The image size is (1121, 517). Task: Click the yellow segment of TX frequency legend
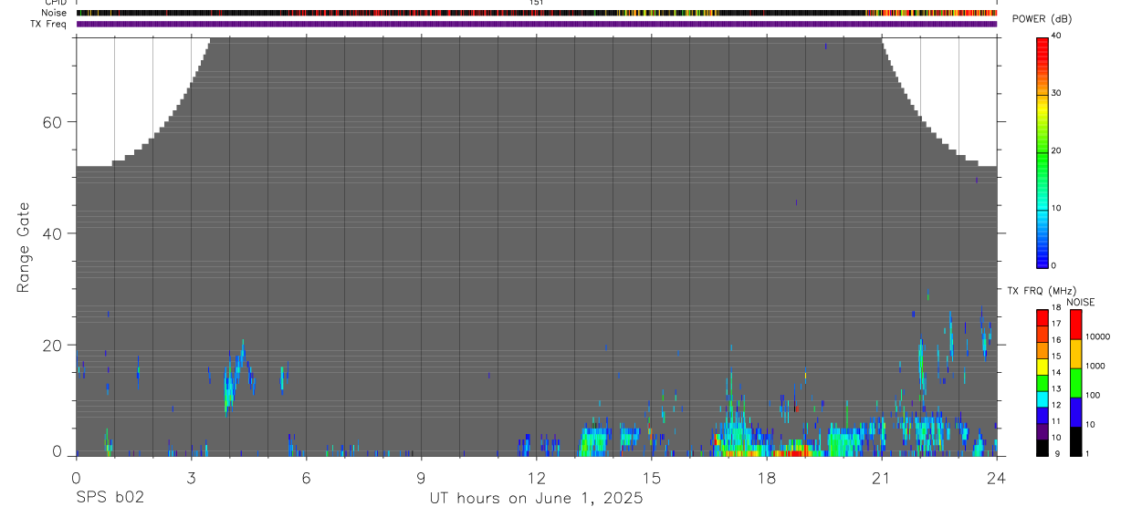pos(1042,367)
